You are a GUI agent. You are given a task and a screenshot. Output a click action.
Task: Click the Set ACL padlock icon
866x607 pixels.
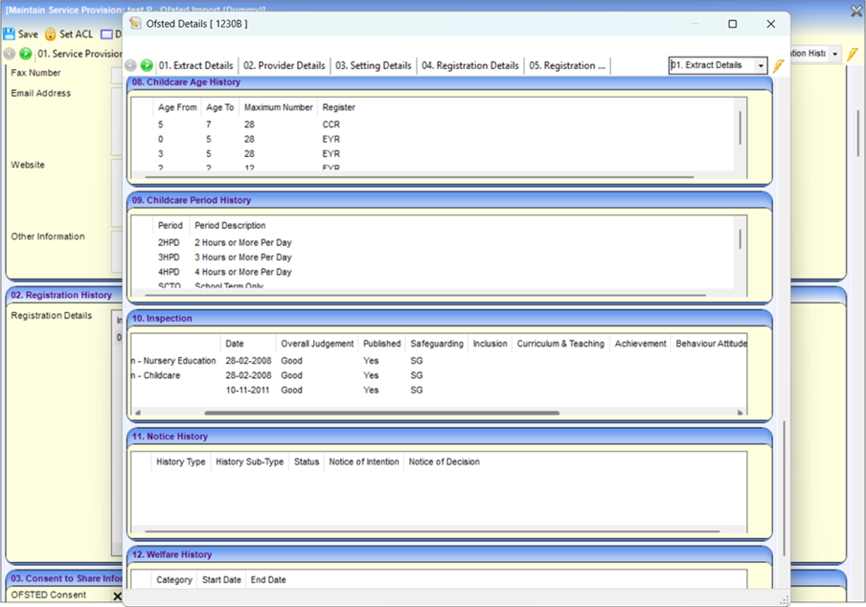click(51, 34)
